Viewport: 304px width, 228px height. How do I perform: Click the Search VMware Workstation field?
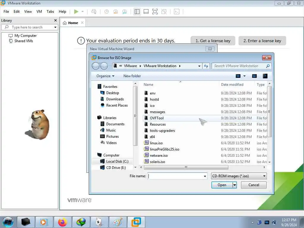click(x=240, y=66)
